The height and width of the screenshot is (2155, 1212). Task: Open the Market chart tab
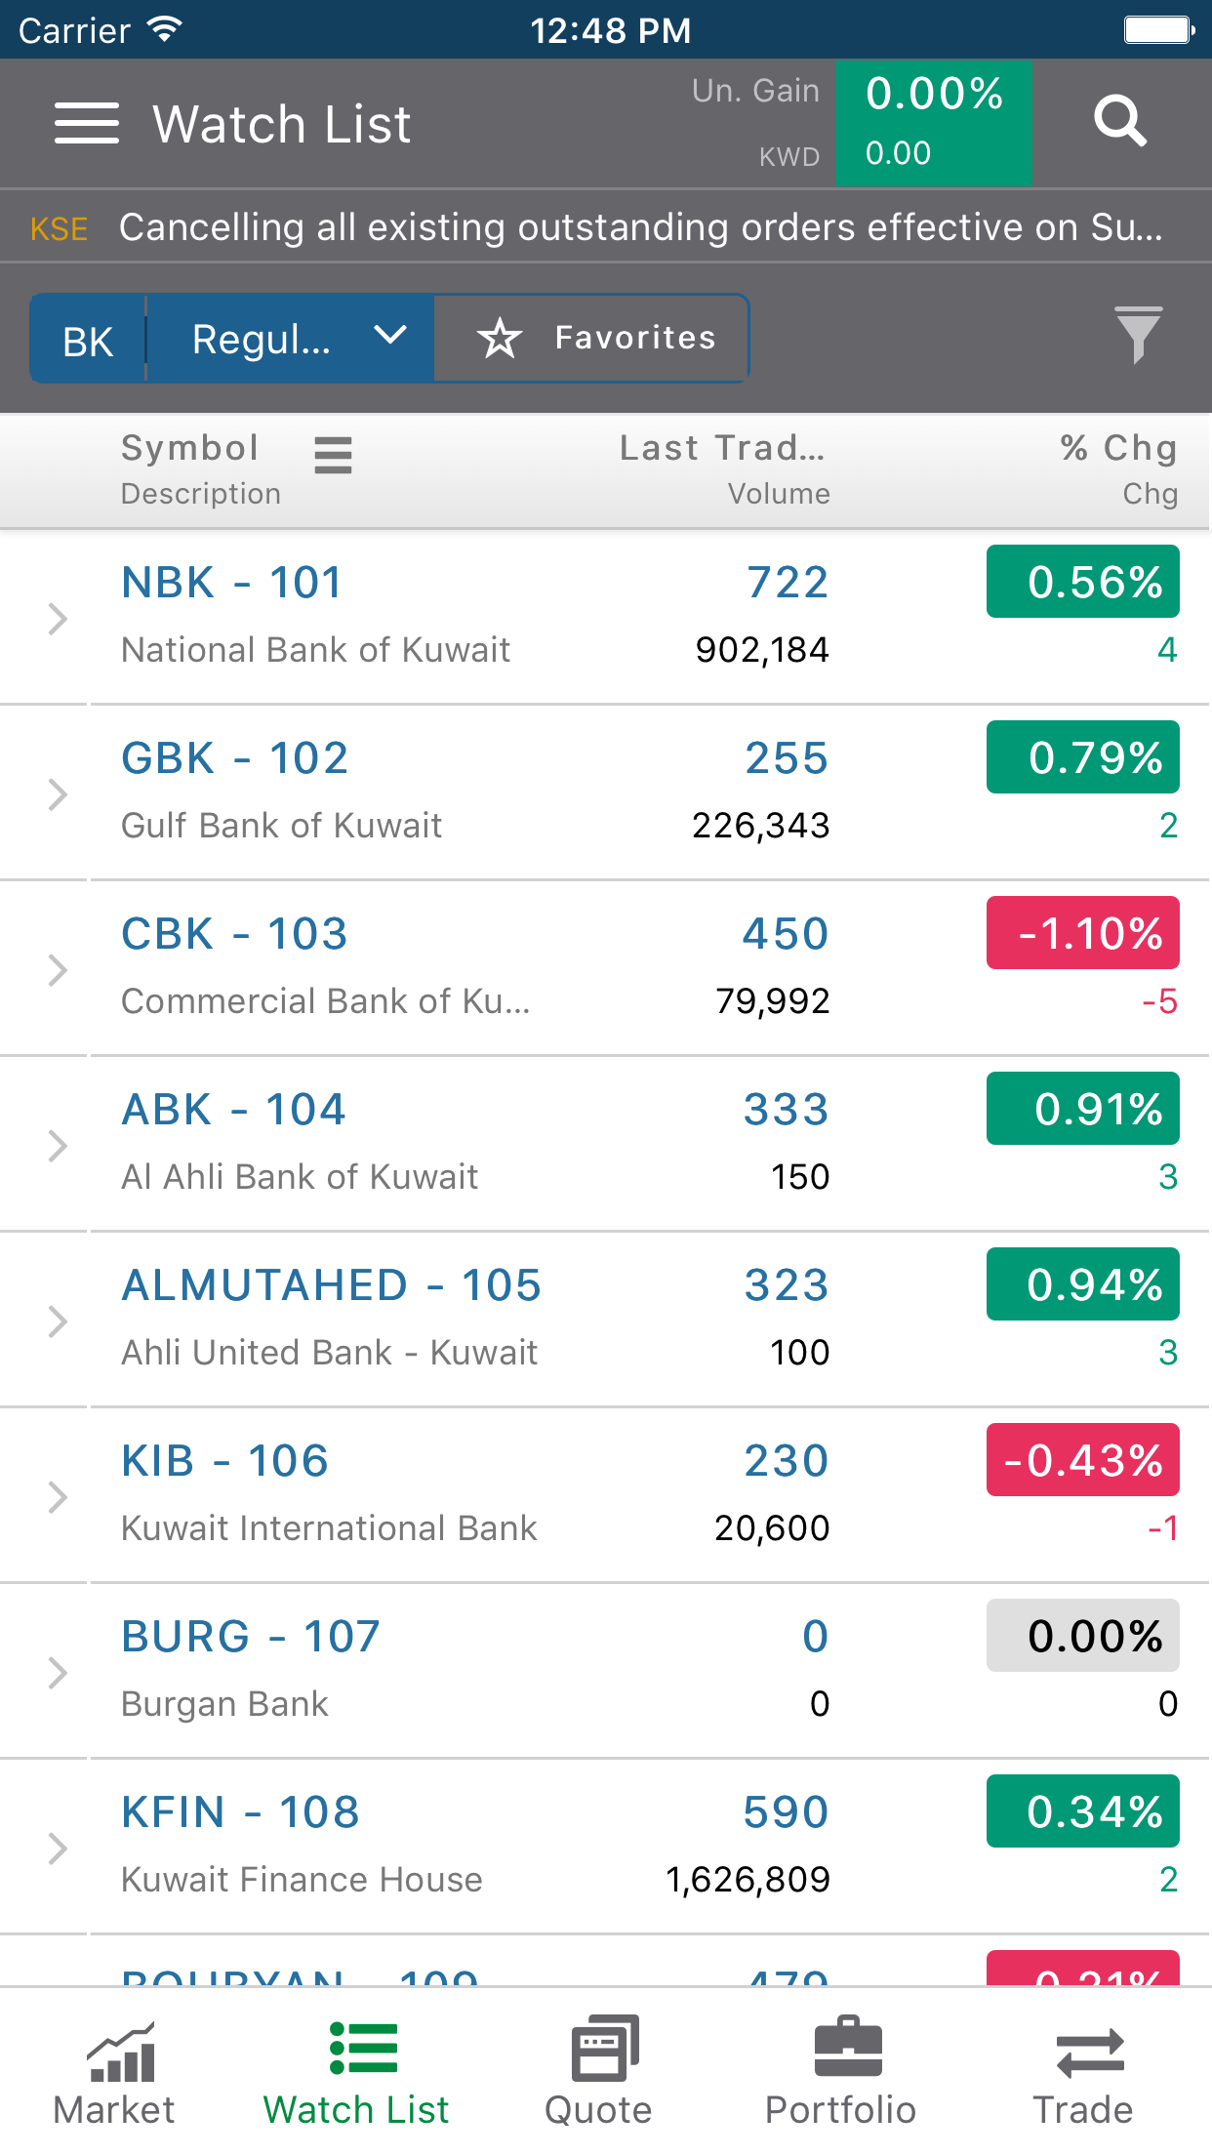click(x=115, y=2071)
